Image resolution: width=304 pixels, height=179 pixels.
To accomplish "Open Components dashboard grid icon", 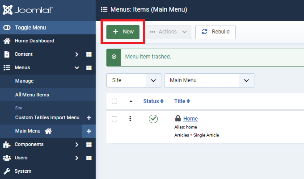I will pyautogui.click(x=89, y=145).
